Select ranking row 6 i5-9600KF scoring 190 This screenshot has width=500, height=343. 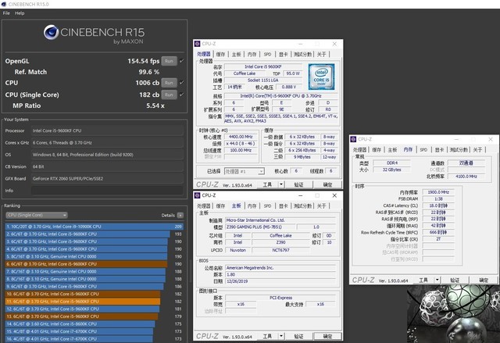point(95,264)
